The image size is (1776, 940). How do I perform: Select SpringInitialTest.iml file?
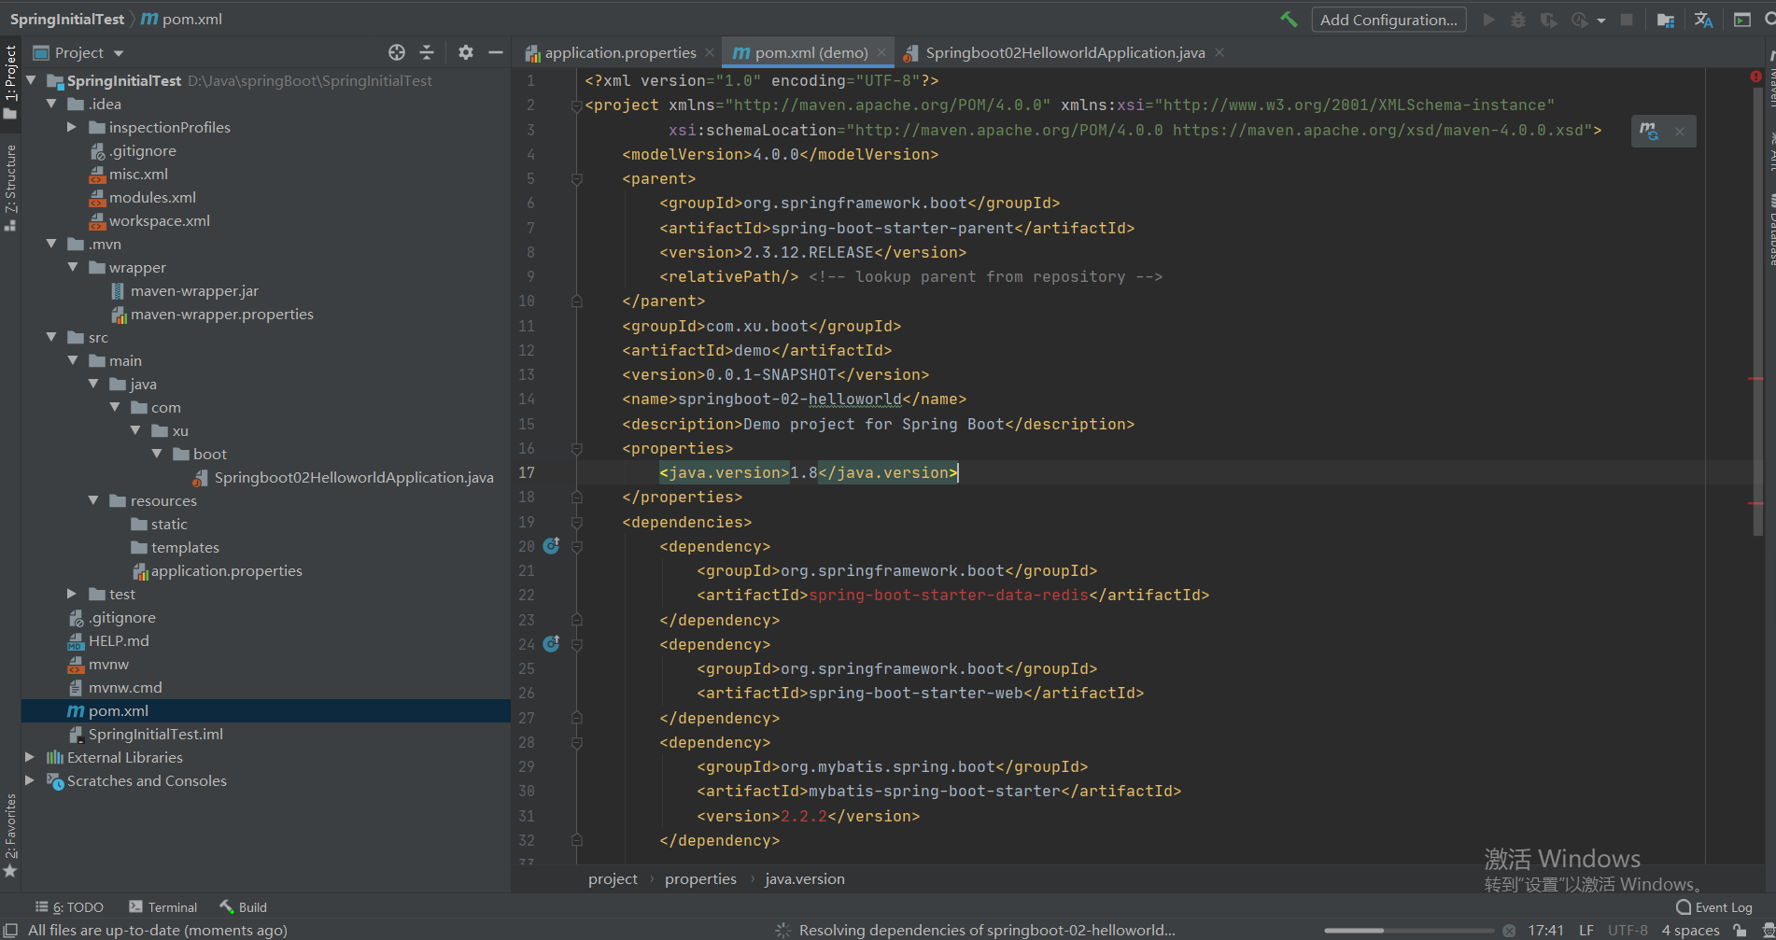pos(146,734)
